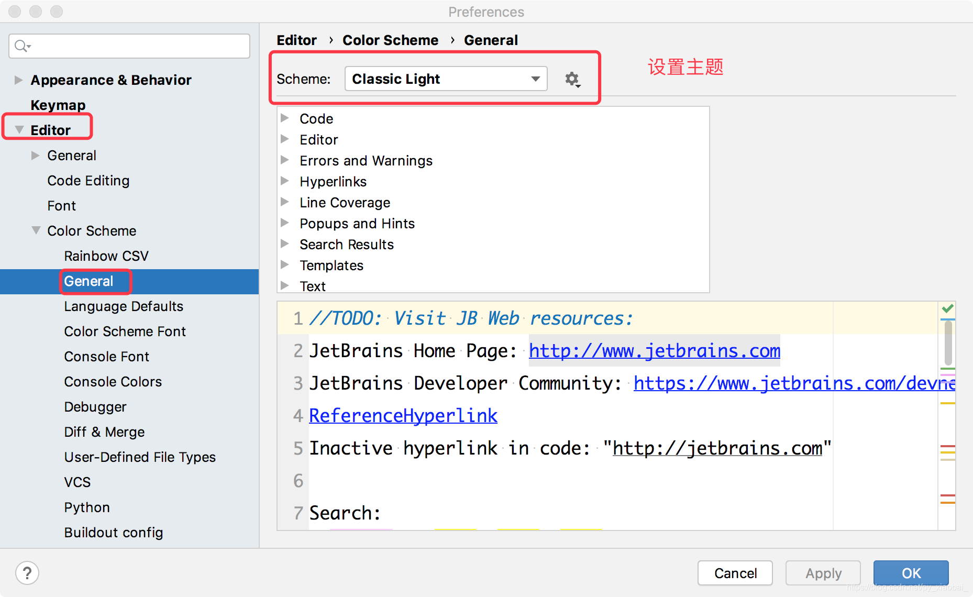
Task: Expand the Line Coverage category
Action: [x=285, y=202]
